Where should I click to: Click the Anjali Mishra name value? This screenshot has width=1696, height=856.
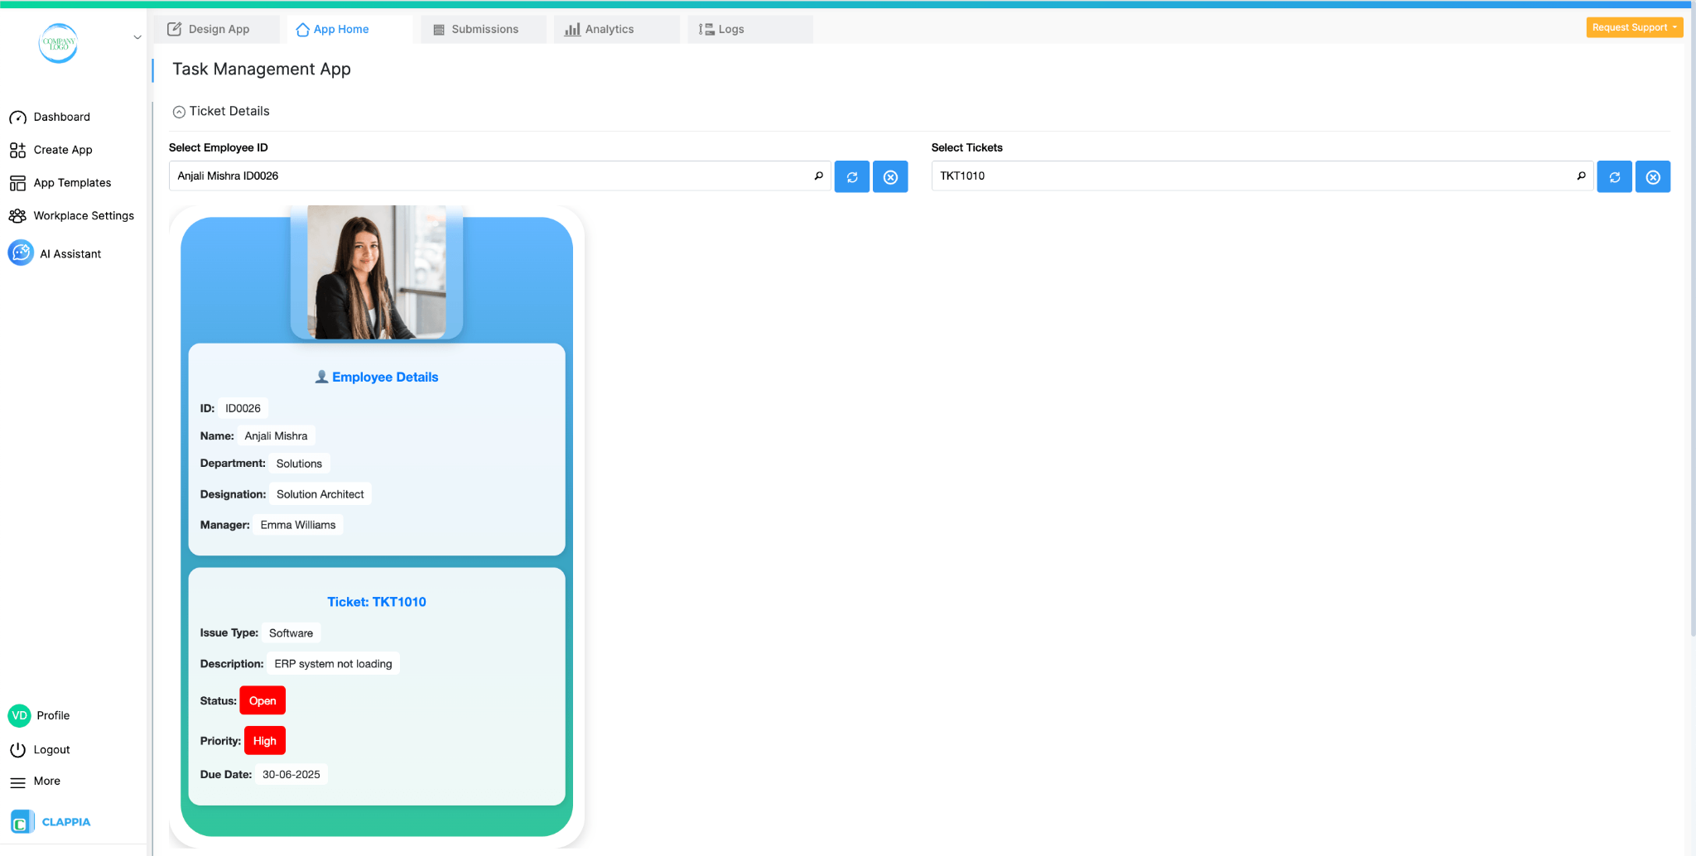[276, 435]
